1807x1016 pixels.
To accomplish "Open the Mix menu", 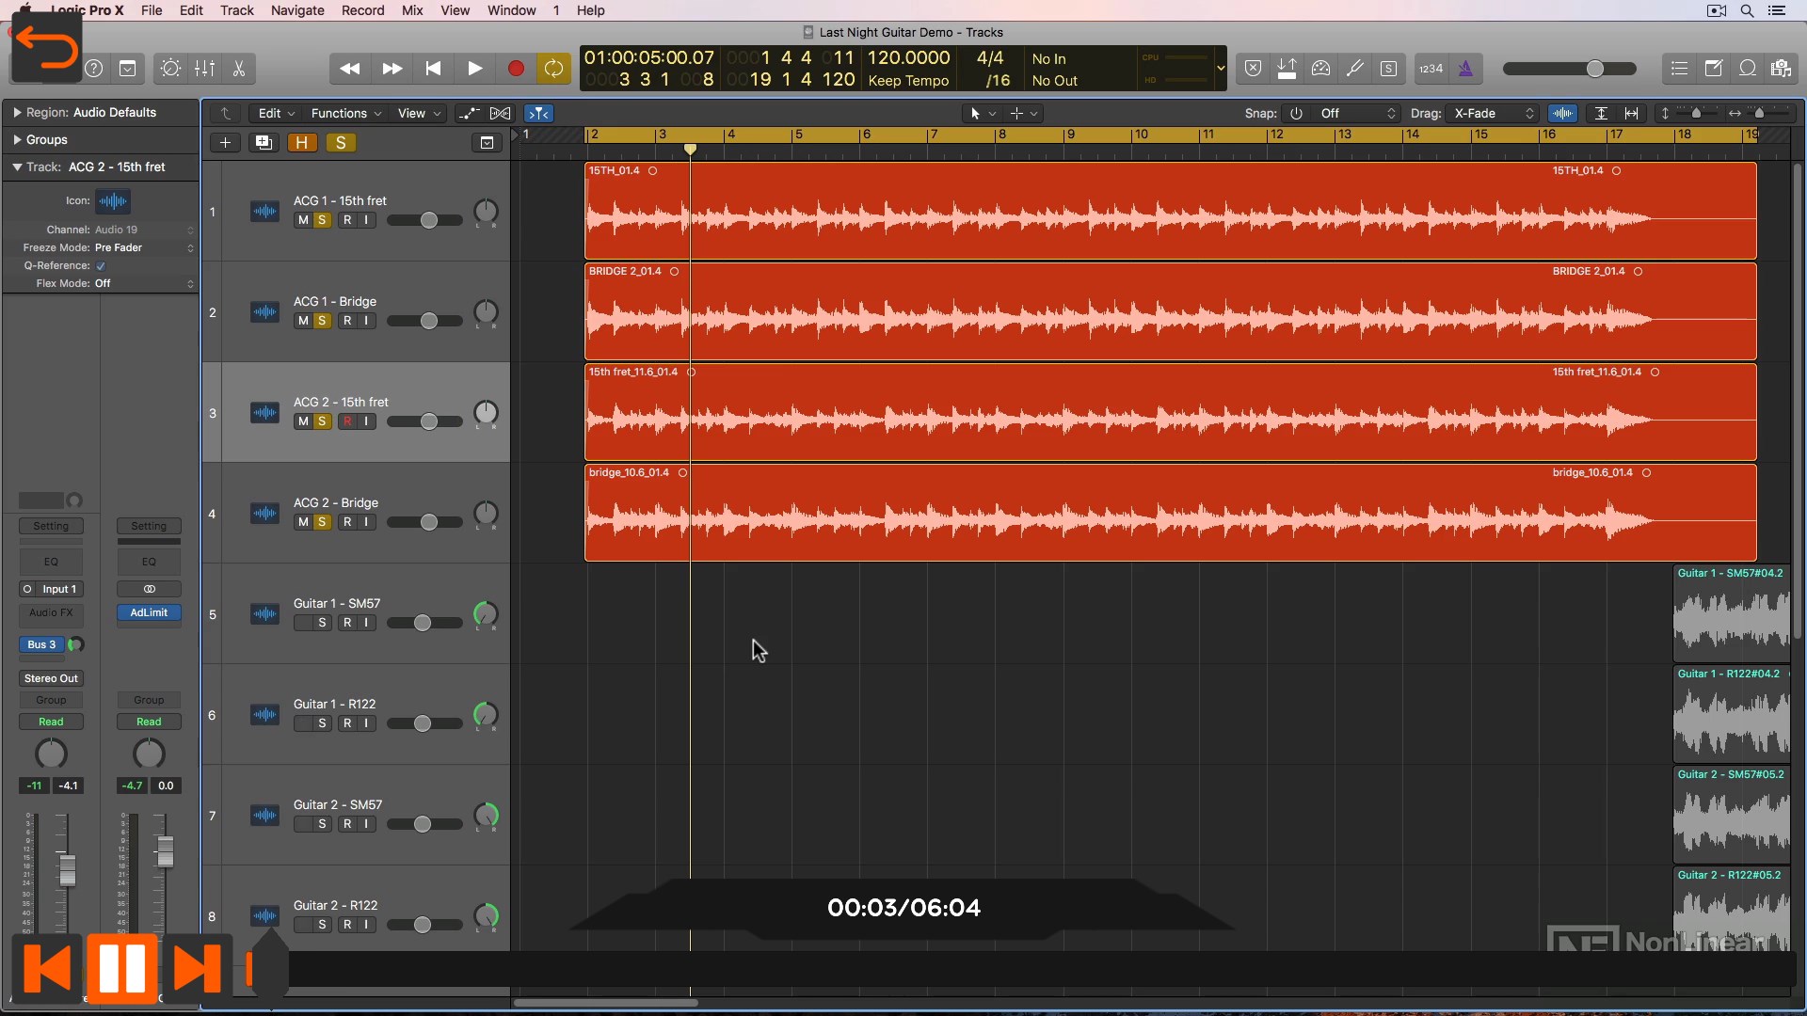I will coord(412,10).
